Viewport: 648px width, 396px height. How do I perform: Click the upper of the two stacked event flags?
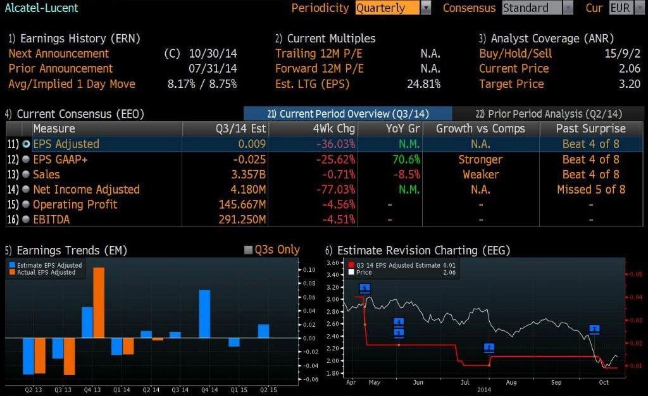(x=399, y=322)
